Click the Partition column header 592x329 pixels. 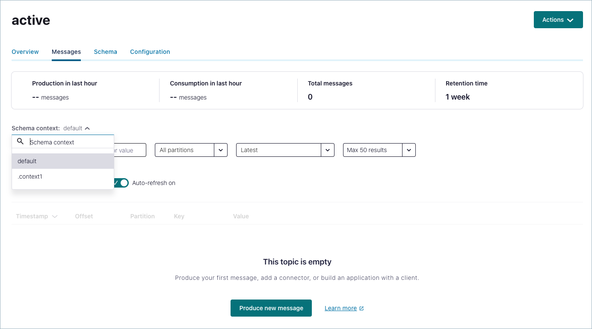tap(142, 216)
